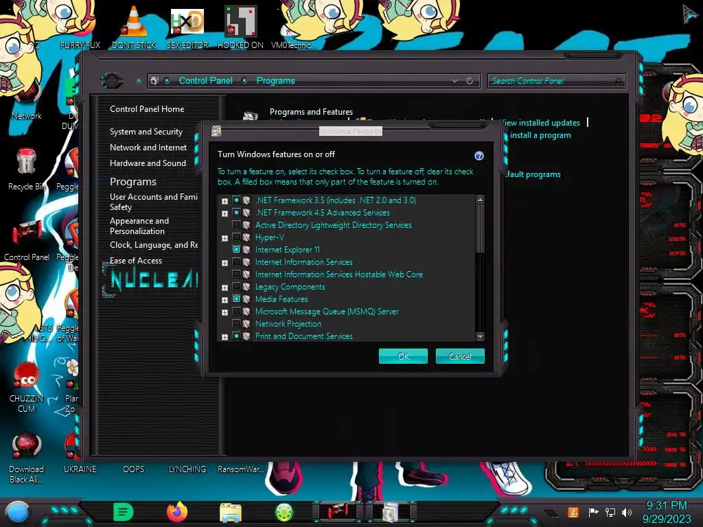The width and height of the screenshot is (703, 527).
Task: Select the Download Black Ali... desktop icon
Action: [x=27, y=457]
